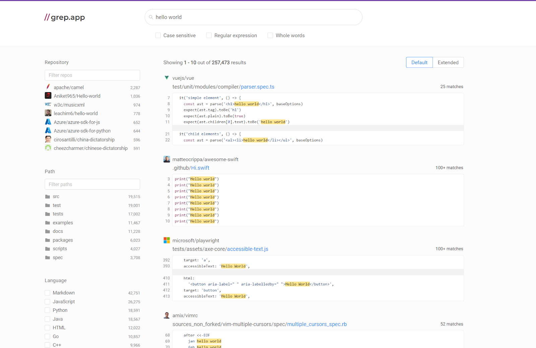Enable the Regular expression checkbox

pyautogui.click(x=209, y=35)
